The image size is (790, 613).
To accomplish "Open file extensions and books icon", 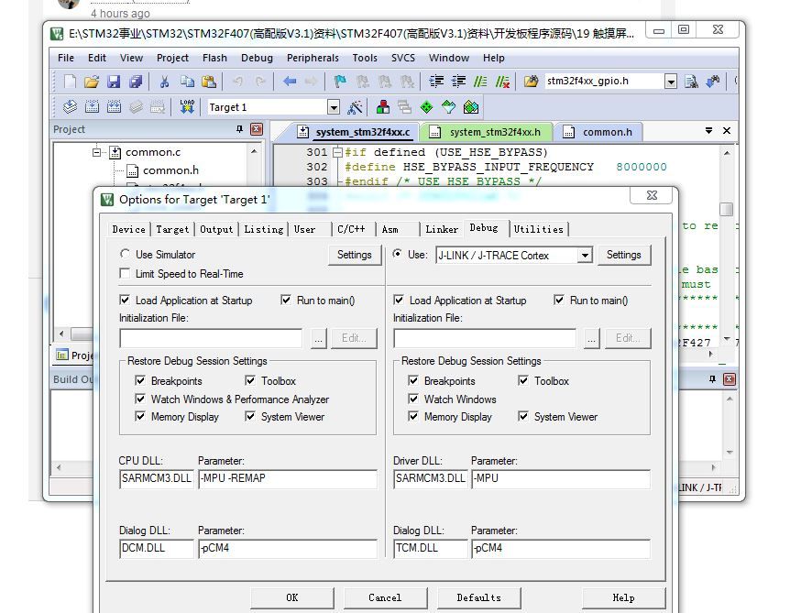I will 383,107.
